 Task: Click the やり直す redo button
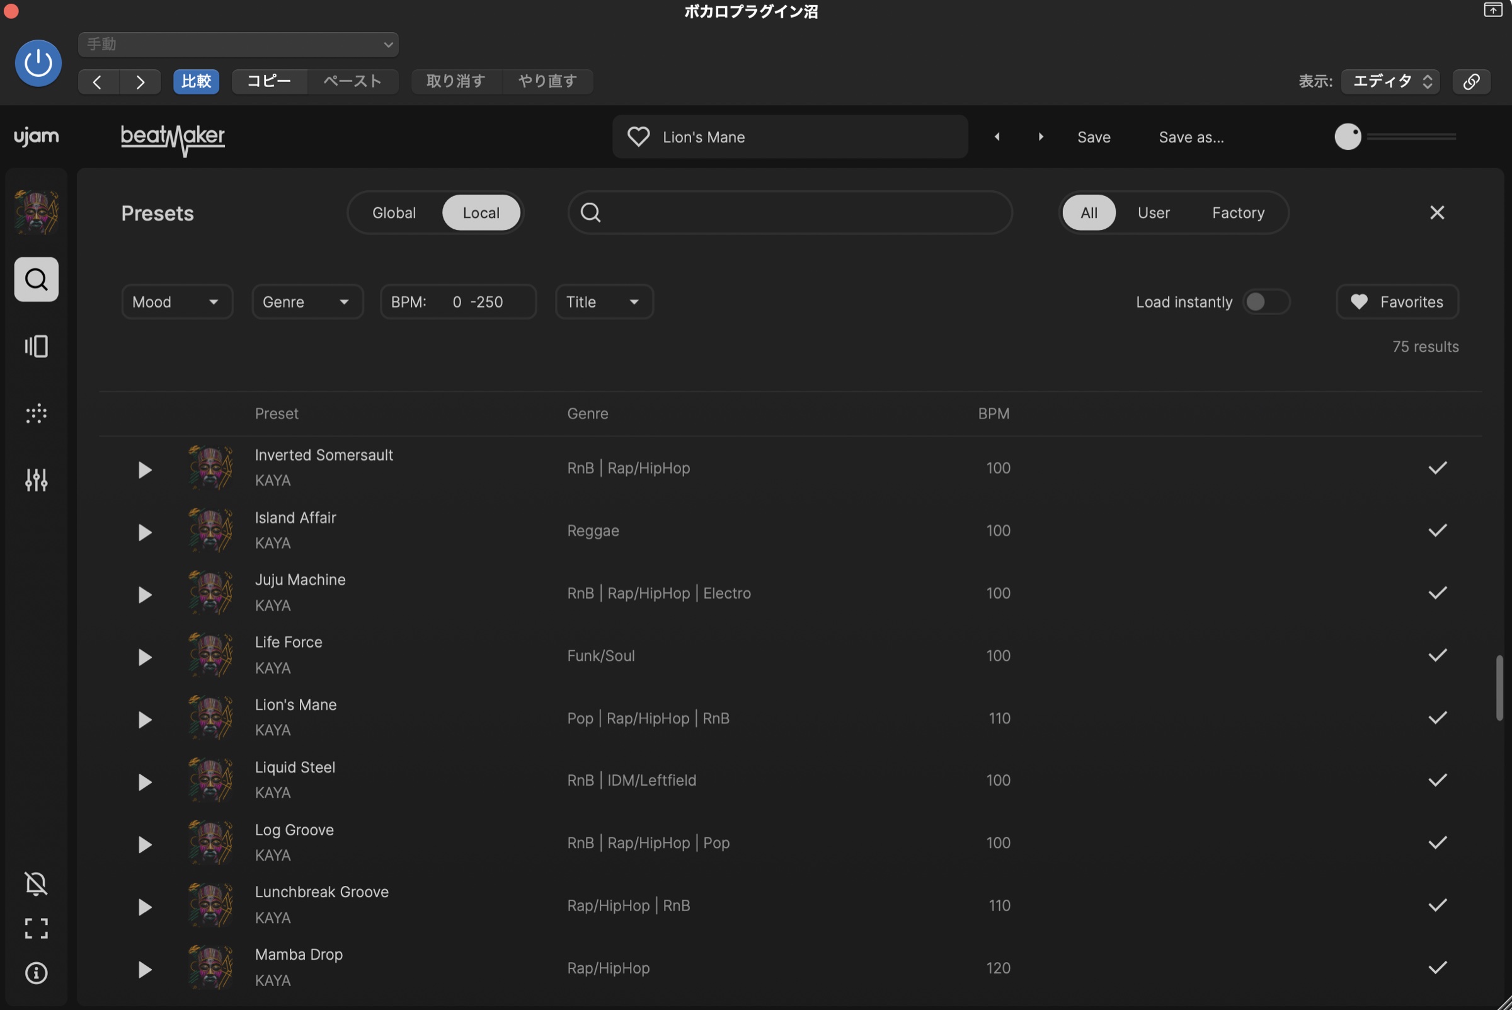(547, 81)
